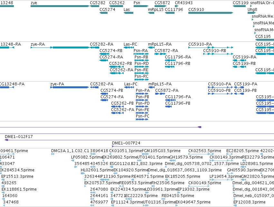Click the Psn-PC protein label
The height and width of the screenshot is (207, 274).
click(143, 116)
